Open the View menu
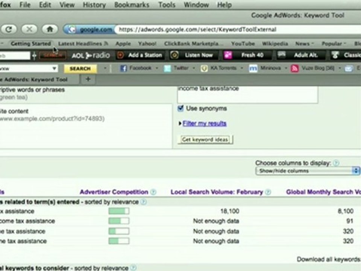Image resolution: width=361 pixels, height=271 pixels. [67, 5]
